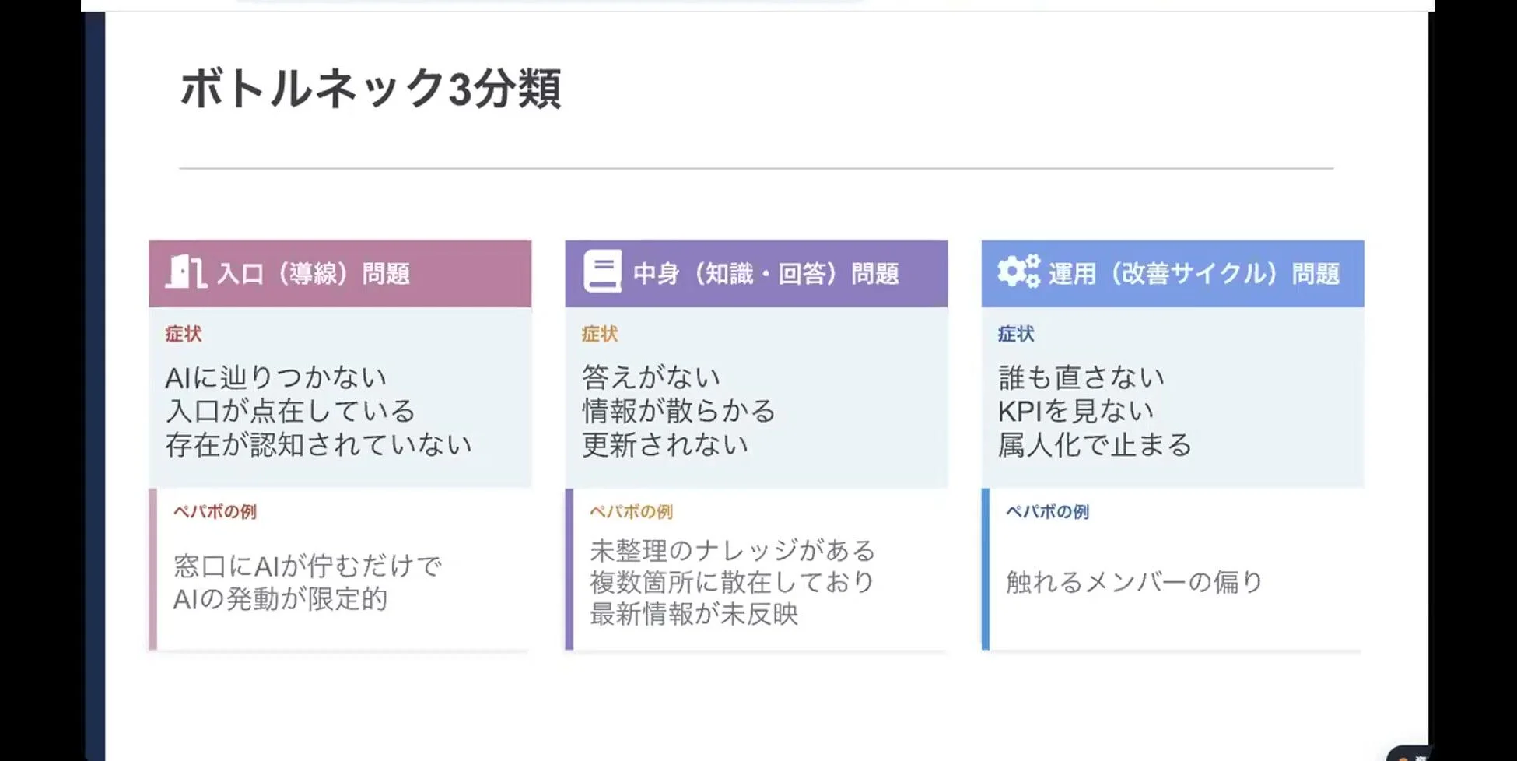Click the gears icon in the blue header
The image size is (1517, 761).
(1018, 272)
